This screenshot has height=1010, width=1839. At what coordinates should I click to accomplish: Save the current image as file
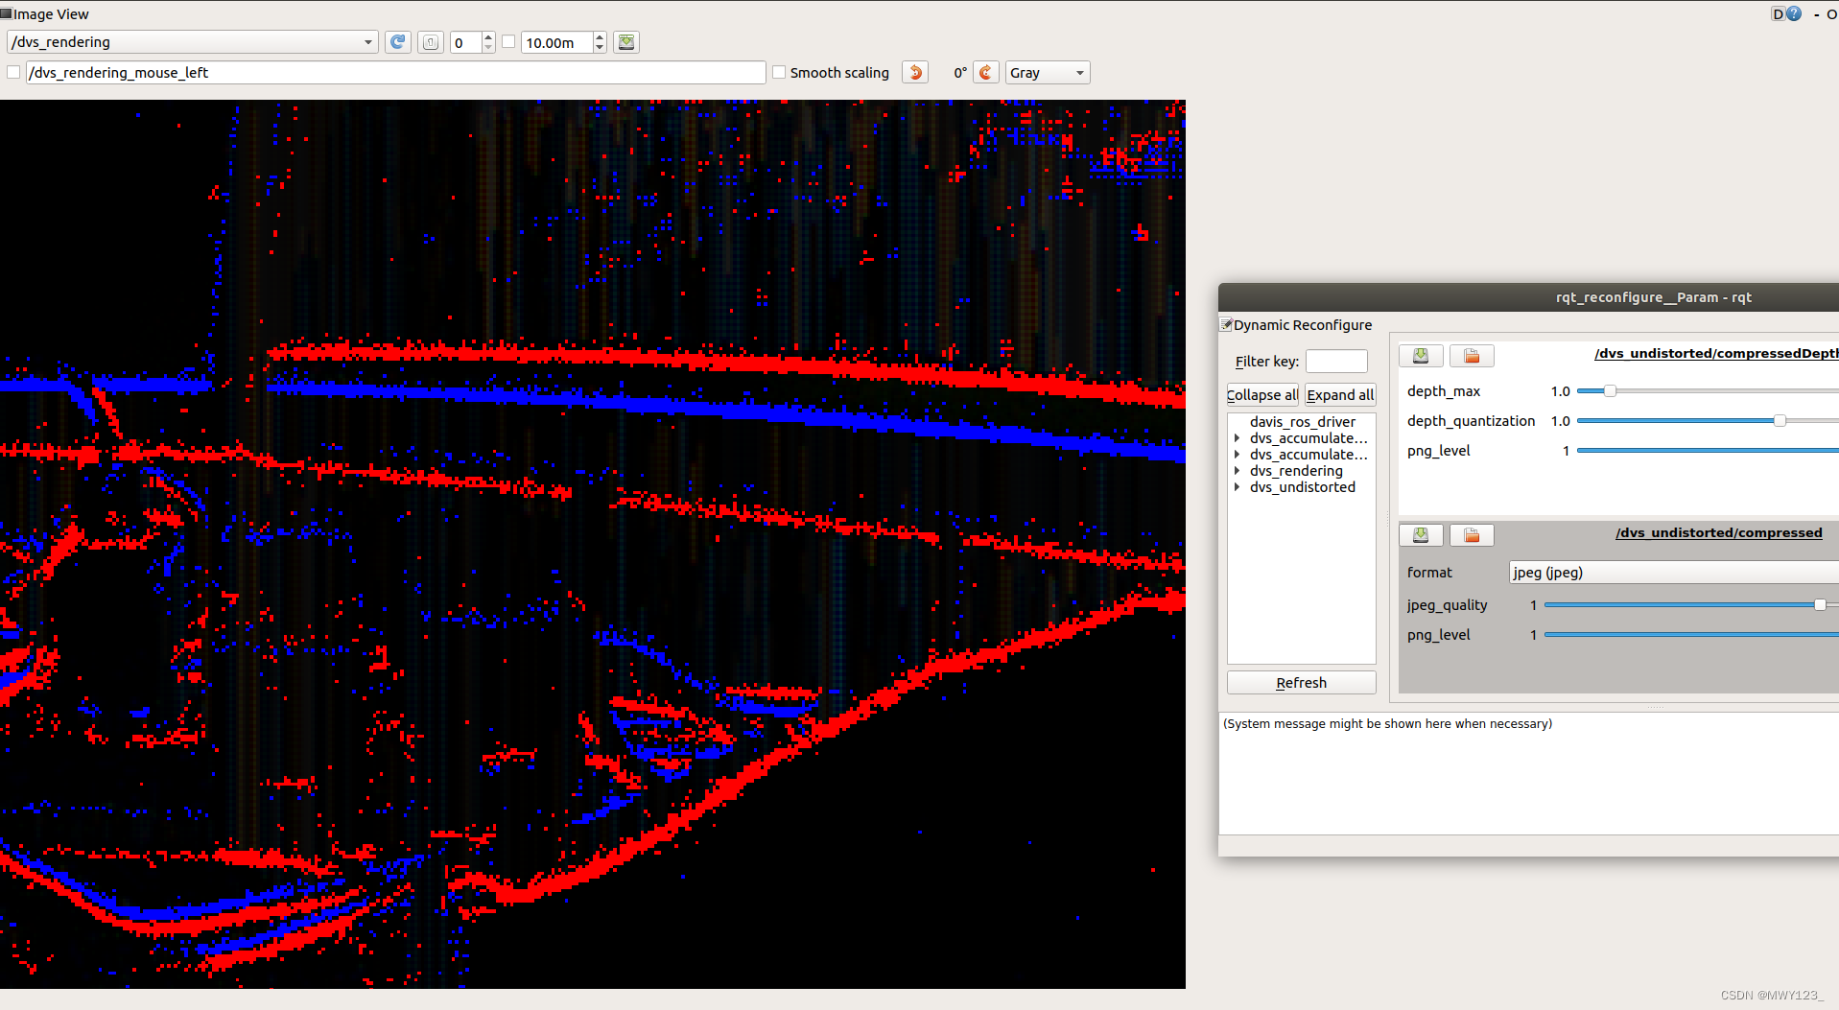click(626, 42)
